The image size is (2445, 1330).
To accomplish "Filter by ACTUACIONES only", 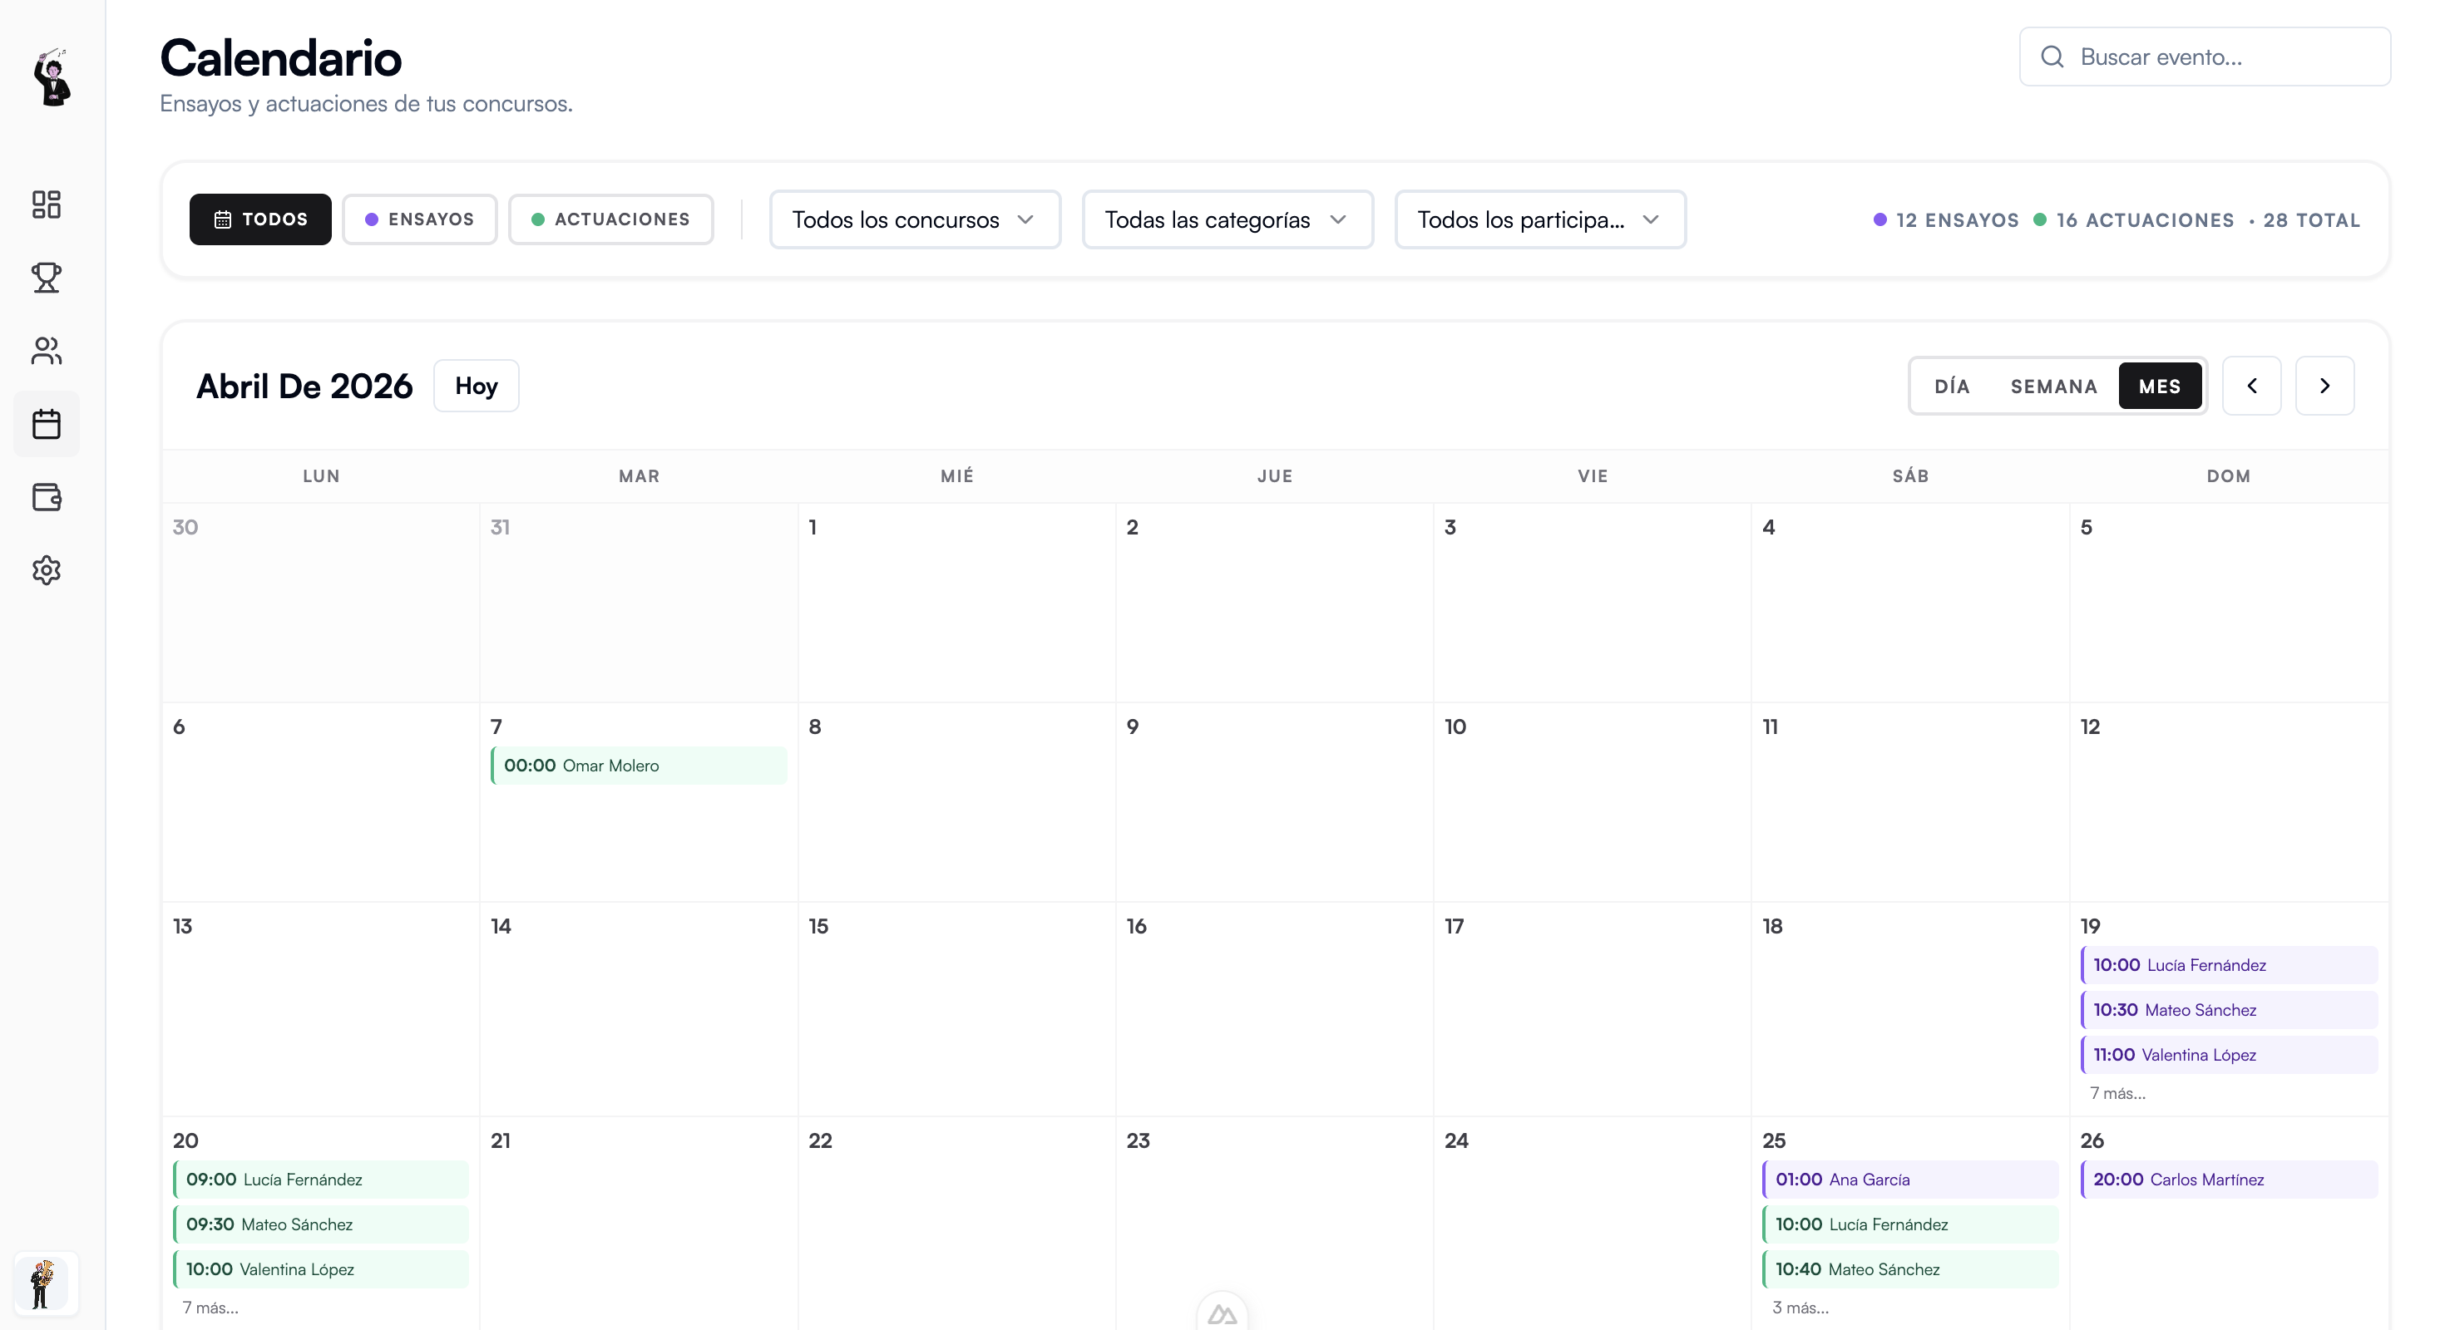I will 610,219.
